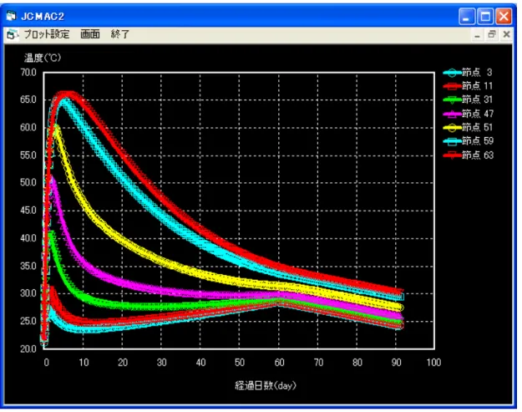Click the 30 x-axis tick label
Viewport: 522px width, 412px height.
coord(162,363)
